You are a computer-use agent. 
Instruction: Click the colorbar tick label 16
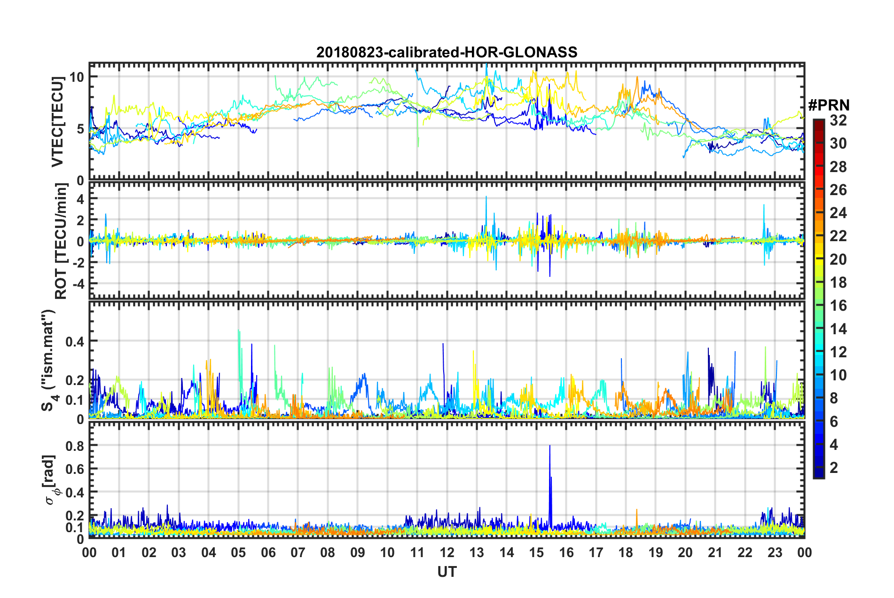coord(838,306)
